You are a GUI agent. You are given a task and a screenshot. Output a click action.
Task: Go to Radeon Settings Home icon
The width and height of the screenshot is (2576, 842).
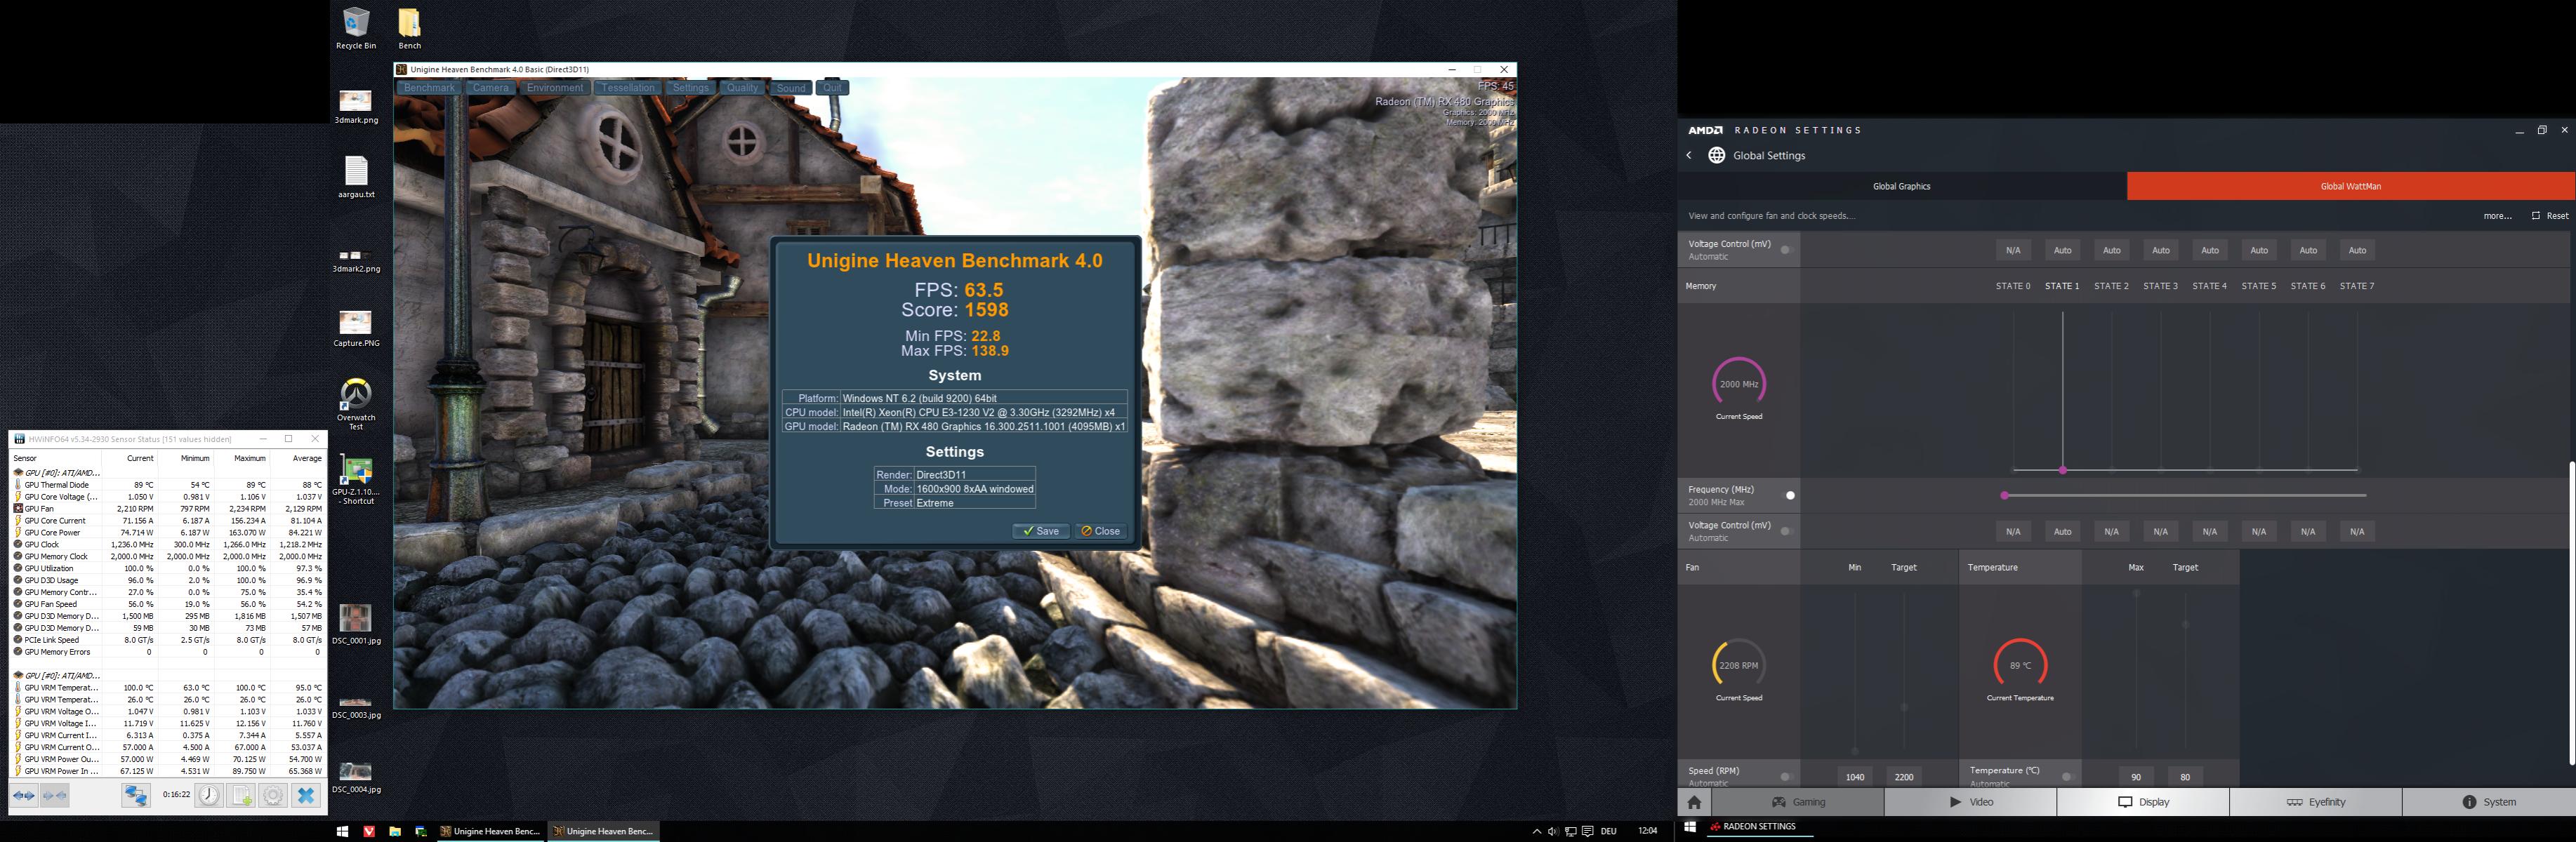tap(1694, 802)
